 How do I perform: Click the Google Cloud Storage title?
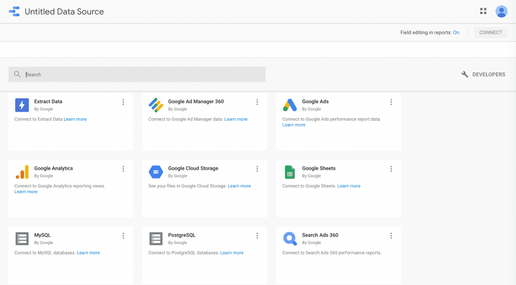(193, 169)
